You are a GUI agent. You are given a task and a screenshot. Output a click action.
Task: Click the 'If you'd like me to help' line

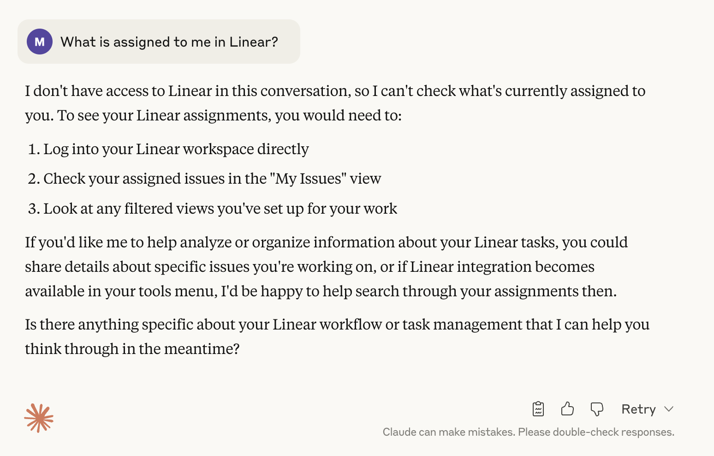point(326,242)
